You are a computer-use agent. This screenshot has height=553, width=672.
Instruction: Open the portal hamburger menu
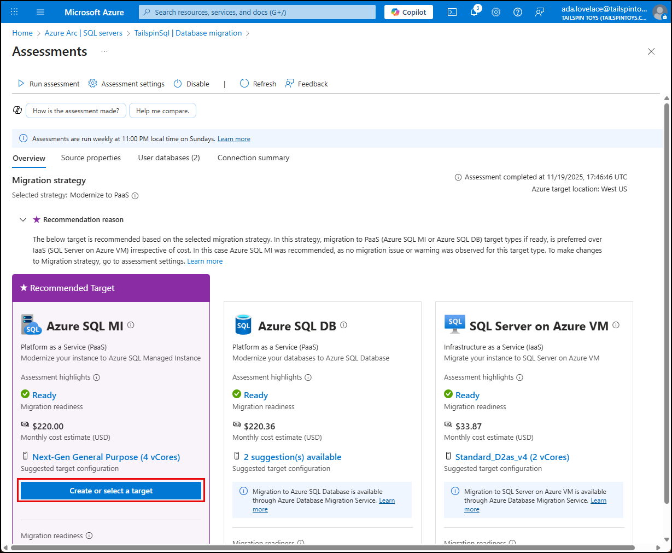click(x=40, y=11)
